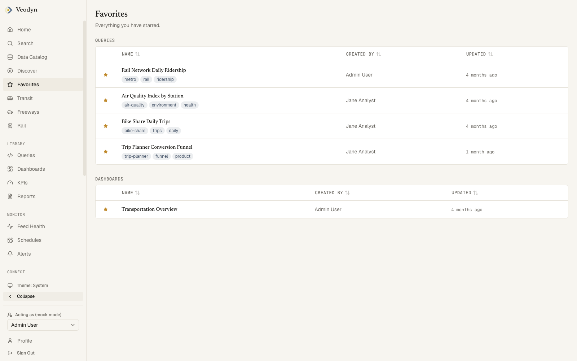
Task: Click the ridership tag
Action: pyautogui.click(x=165, y=79)
